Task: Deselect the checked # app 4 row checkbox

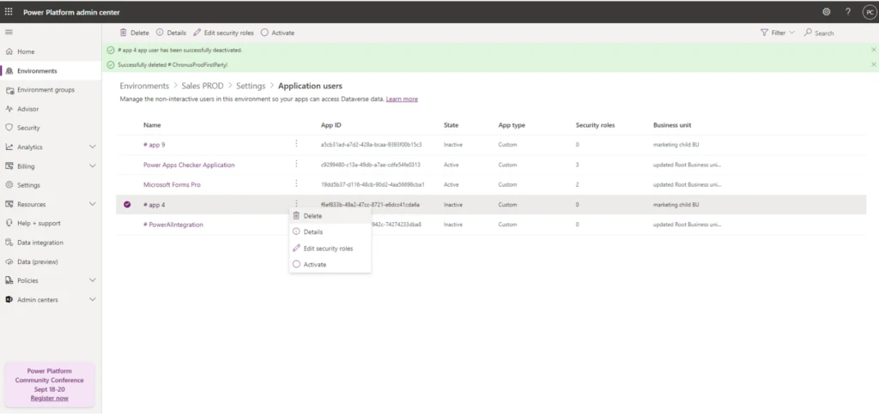Action: pyautogui.click(x=127, y=205)
